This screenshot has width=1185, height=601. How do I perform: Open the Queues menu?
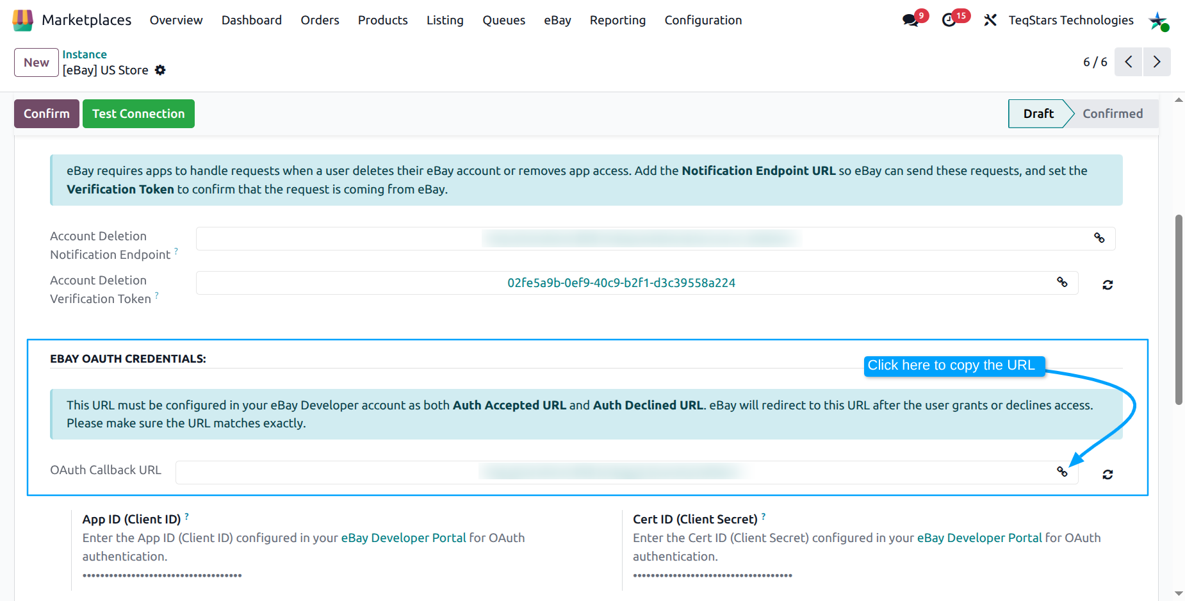tap(504, 20)
